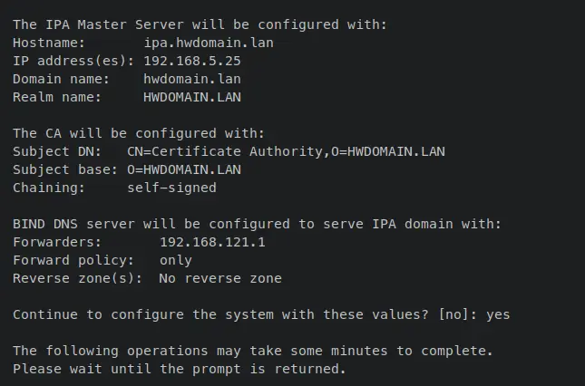Click the Subject DN certificate authority value
The width and height of the screenshot is (585, 386).
click(x=286, y=151)
